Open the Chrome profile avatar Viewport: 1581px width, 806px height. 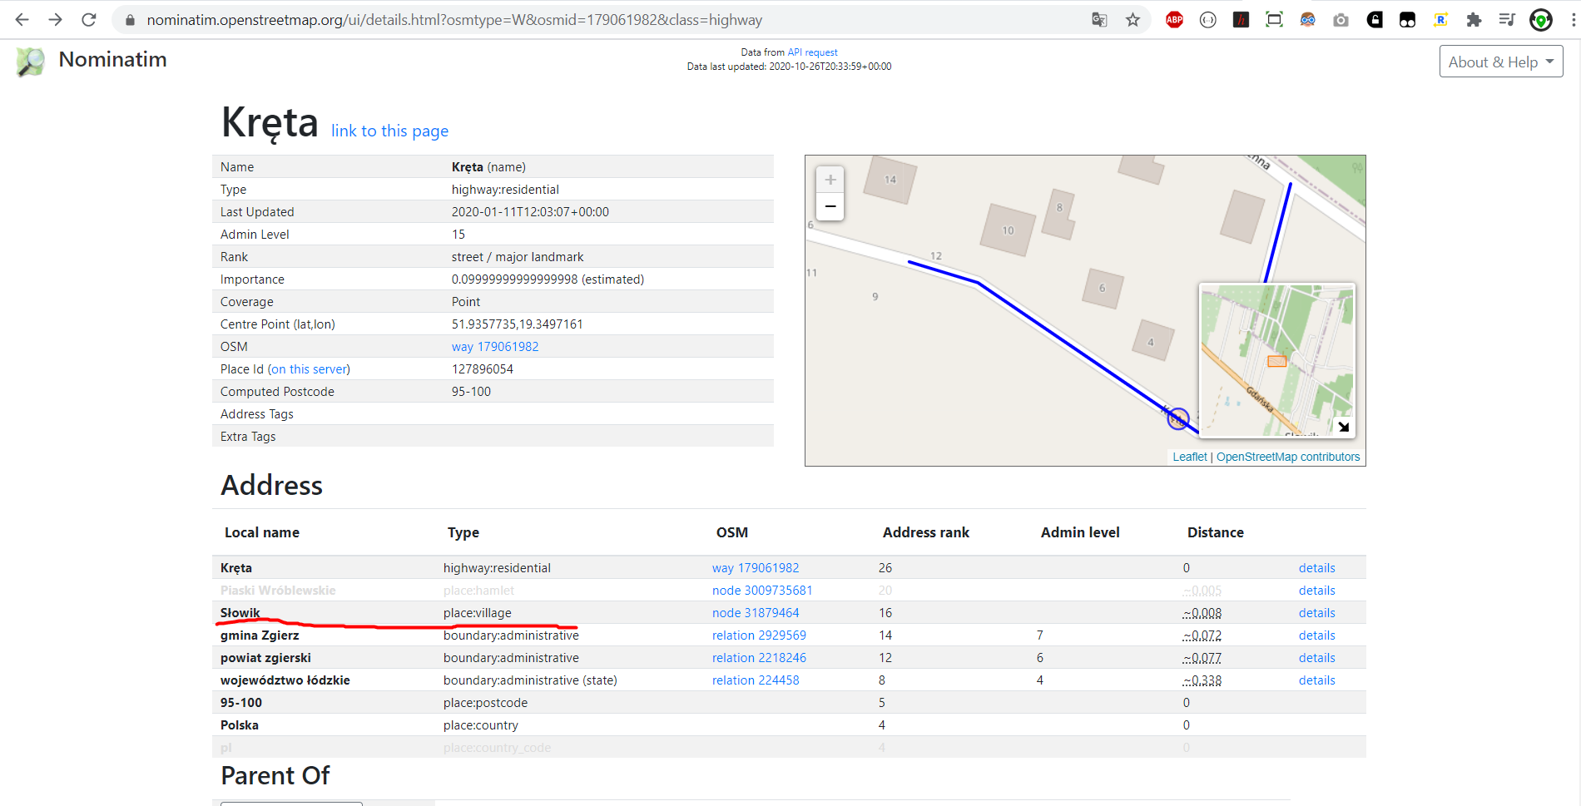pyautogui.click(x=1541, y=20)
